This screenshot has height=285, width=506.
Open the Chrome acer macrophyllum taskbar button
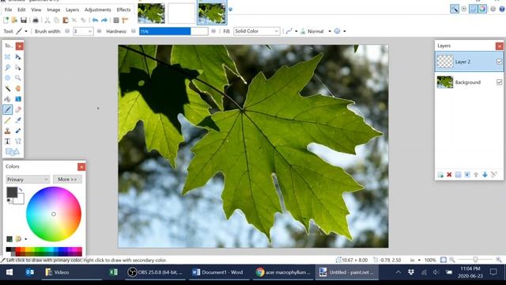pos(283,272)
